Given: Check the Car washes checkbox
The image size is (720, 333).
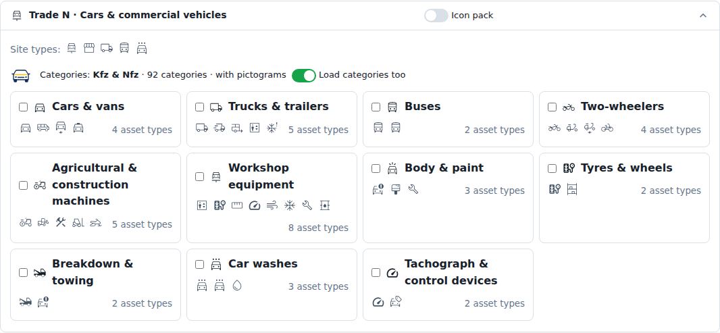Looking at the screenshot, I should [x=200, y=265].
